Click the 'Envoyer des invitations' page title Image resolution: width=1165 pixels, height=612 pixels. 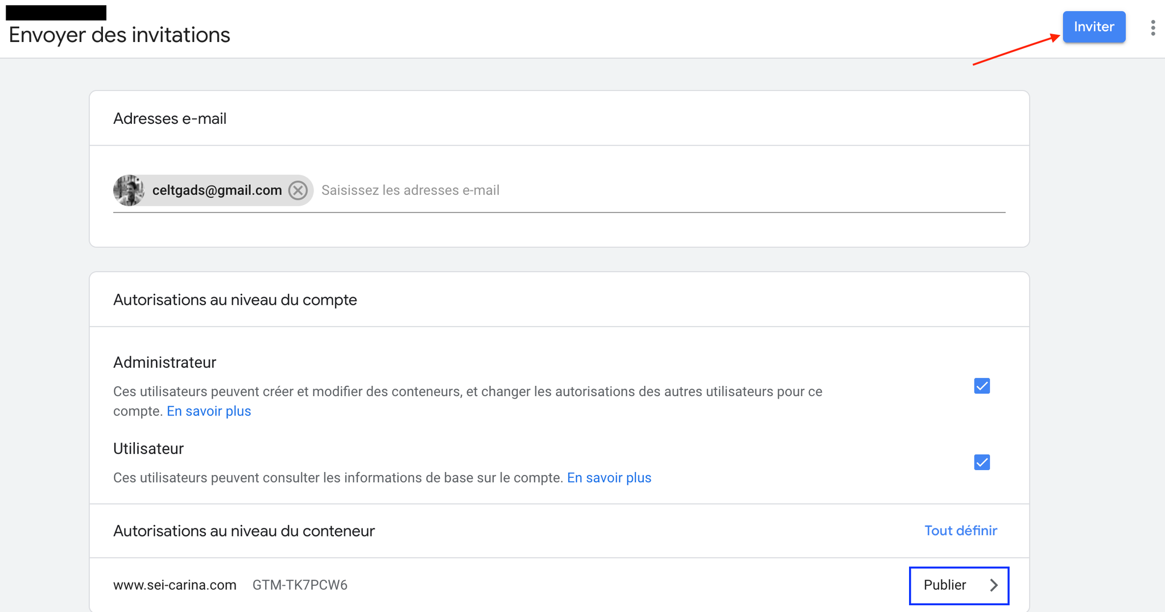pyautogui.click(x=119, y=35)
